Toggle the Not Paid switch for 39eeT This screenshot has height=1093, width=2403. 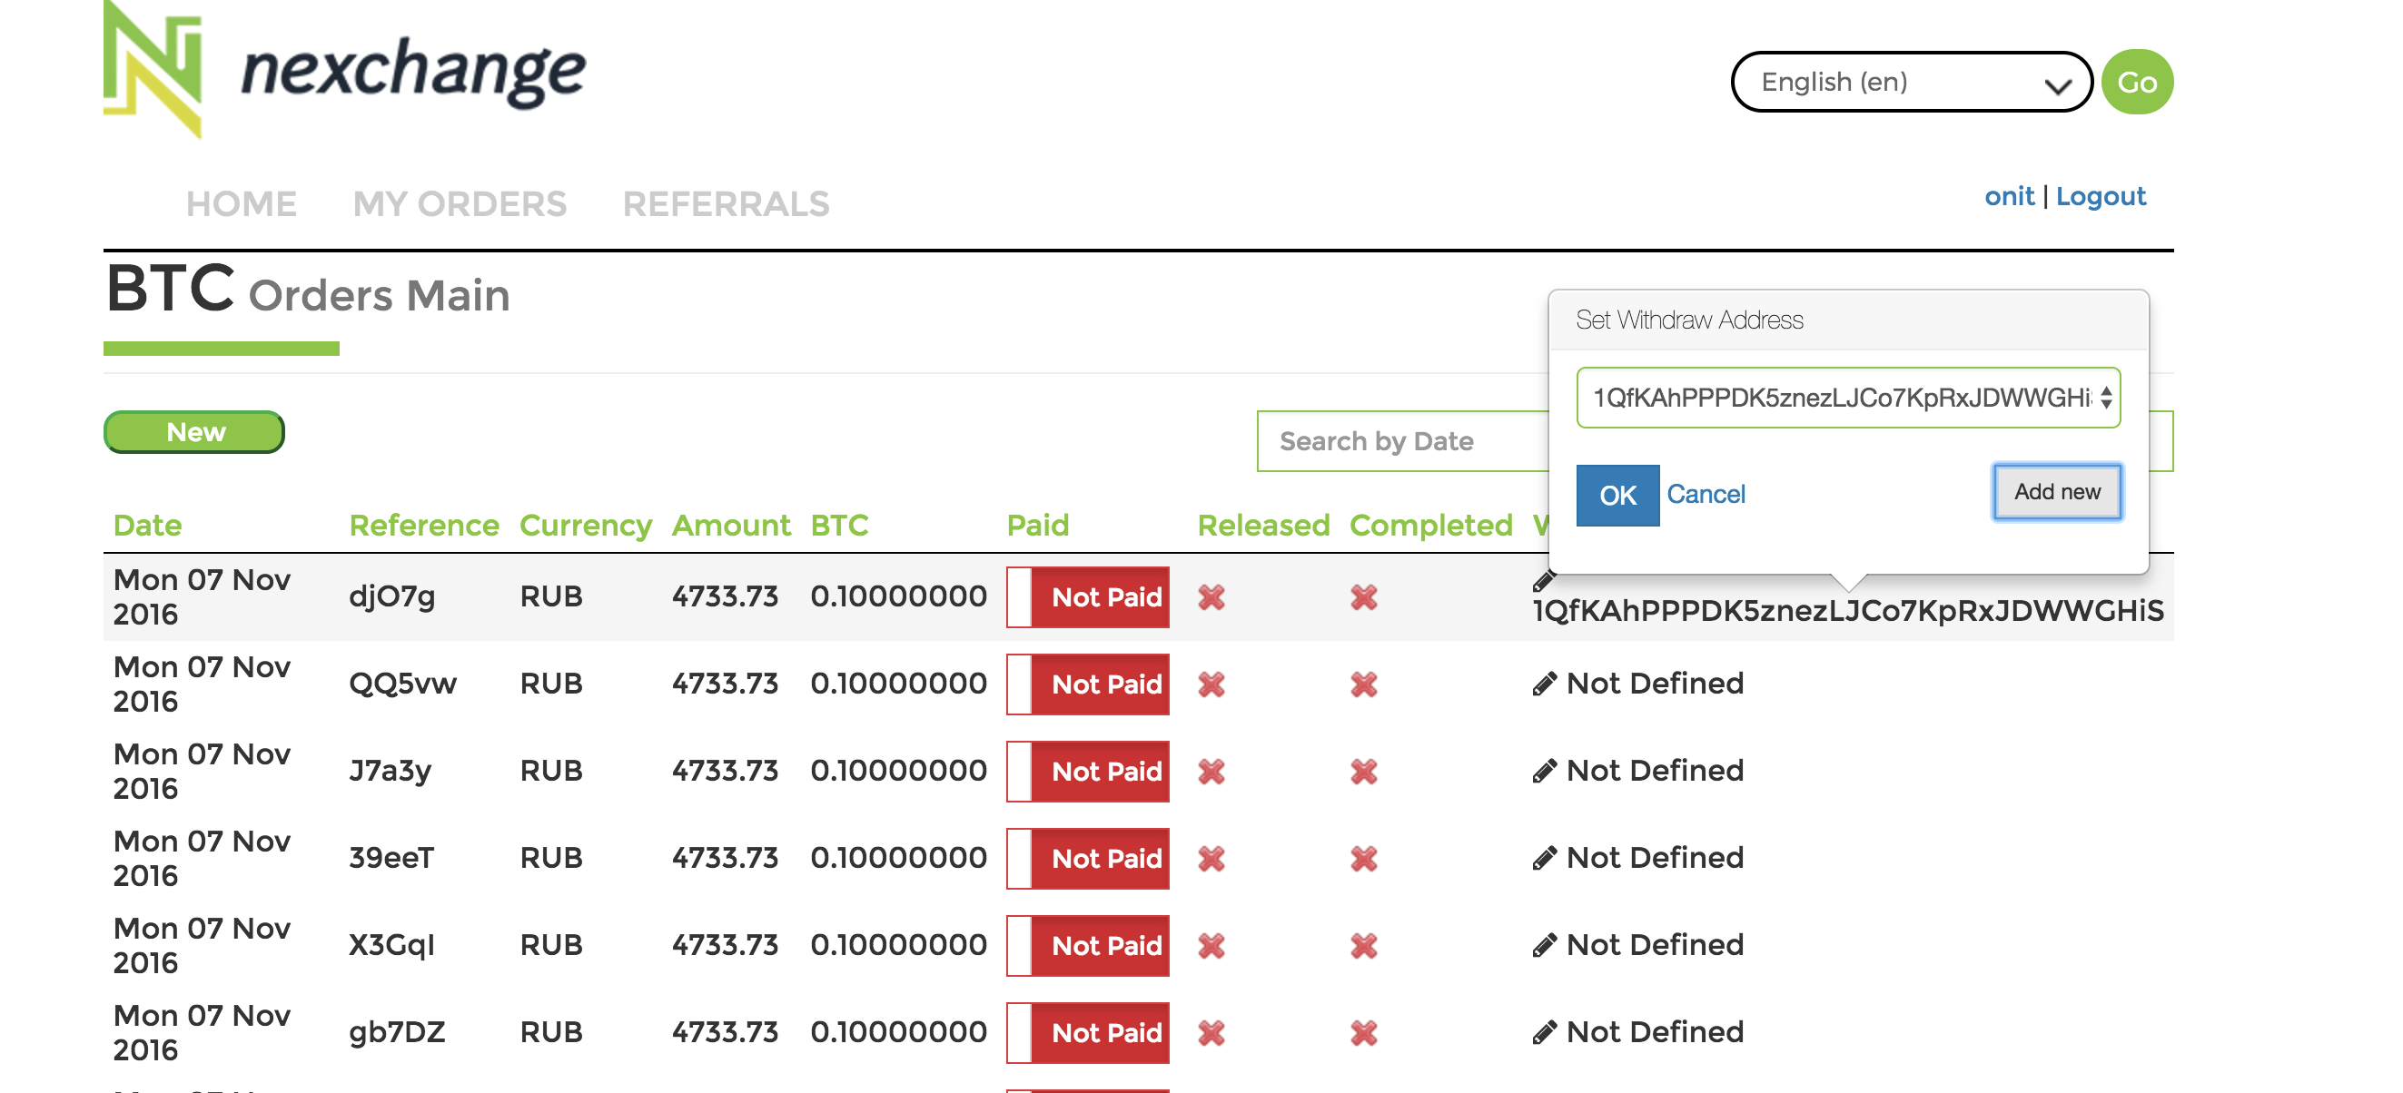click(1088, 858)
